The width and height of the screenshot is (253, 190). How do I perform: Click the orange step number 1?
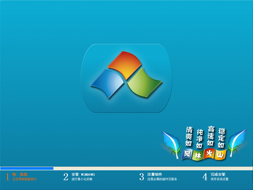(x=8, y=177)
